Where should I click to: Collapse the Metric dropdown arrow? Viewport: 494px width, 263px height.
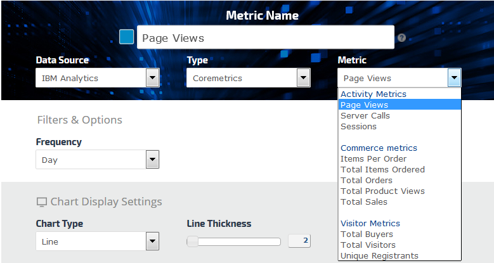click(454, 78)
